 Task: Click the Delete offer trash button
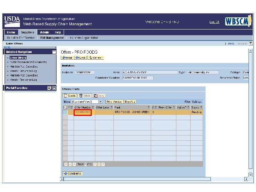[85, 96]
